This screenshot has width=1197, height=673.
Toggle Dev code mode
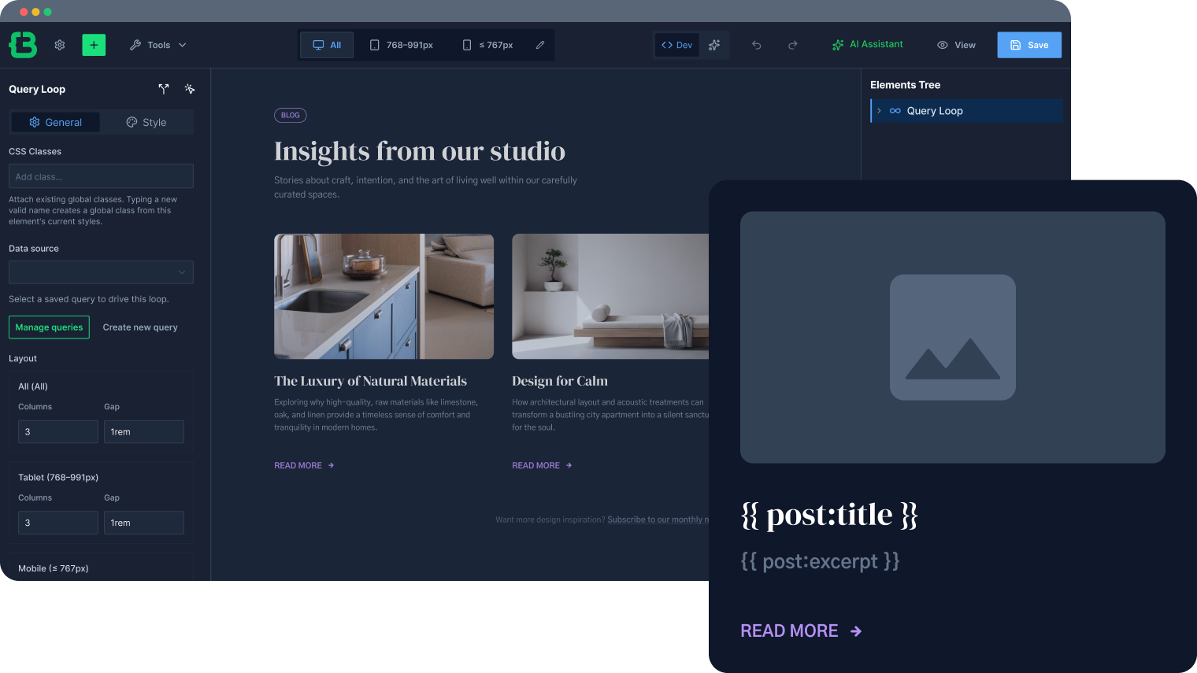click(677, 45)
